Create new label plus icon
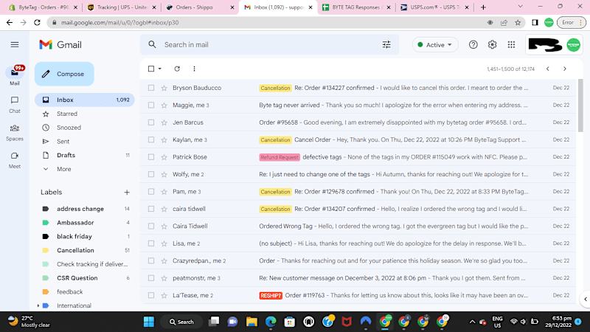The height and width of the screenshot is (332, 590). (127, 193)
